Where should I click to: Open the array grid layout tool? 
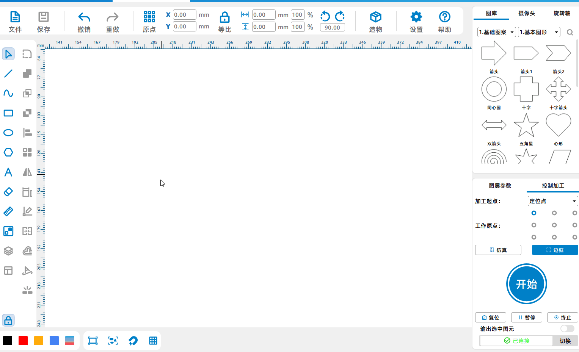coord(27,152)
